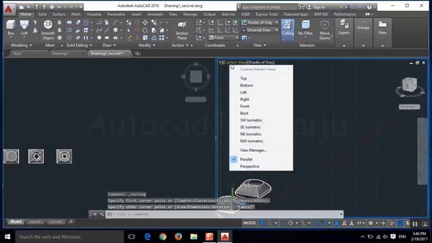Close the command line with X icon

tap(94, 214)
